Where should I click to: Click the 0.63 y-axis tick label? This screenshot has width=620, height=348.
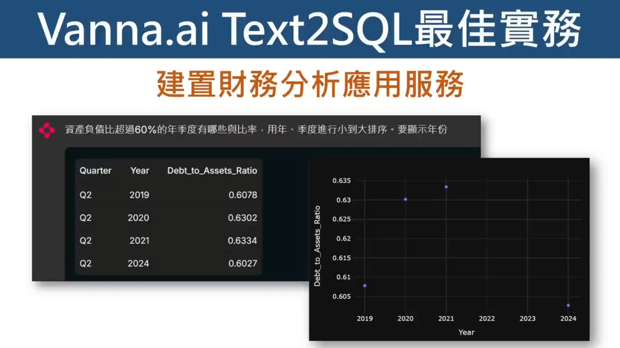click(343, 200)
